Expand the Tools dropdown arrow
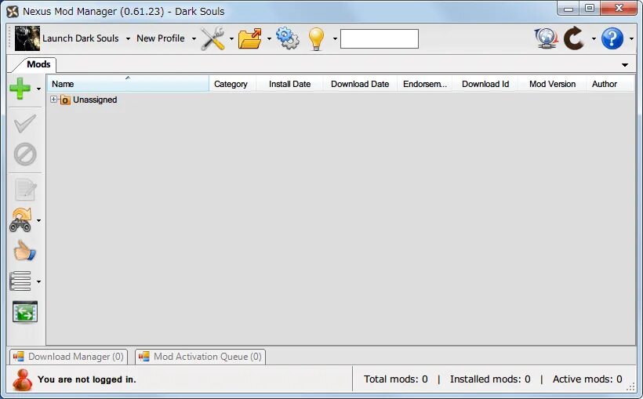The height and width of the screenshot is (399, 643). point(231,39)
